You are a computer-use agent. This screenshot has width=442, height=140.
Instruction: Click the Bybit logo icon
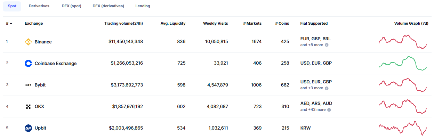click(28, 85)
